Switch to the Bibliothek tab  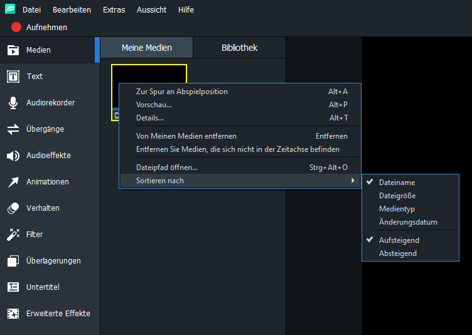point(239,48)
